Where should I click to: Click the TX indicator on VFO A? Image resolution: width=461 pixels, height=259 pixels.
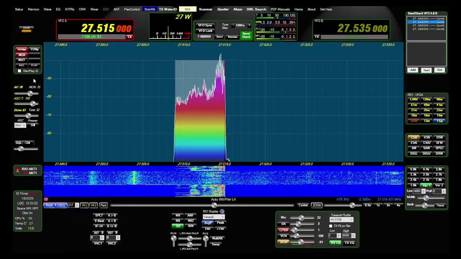(x=130, y=37)
